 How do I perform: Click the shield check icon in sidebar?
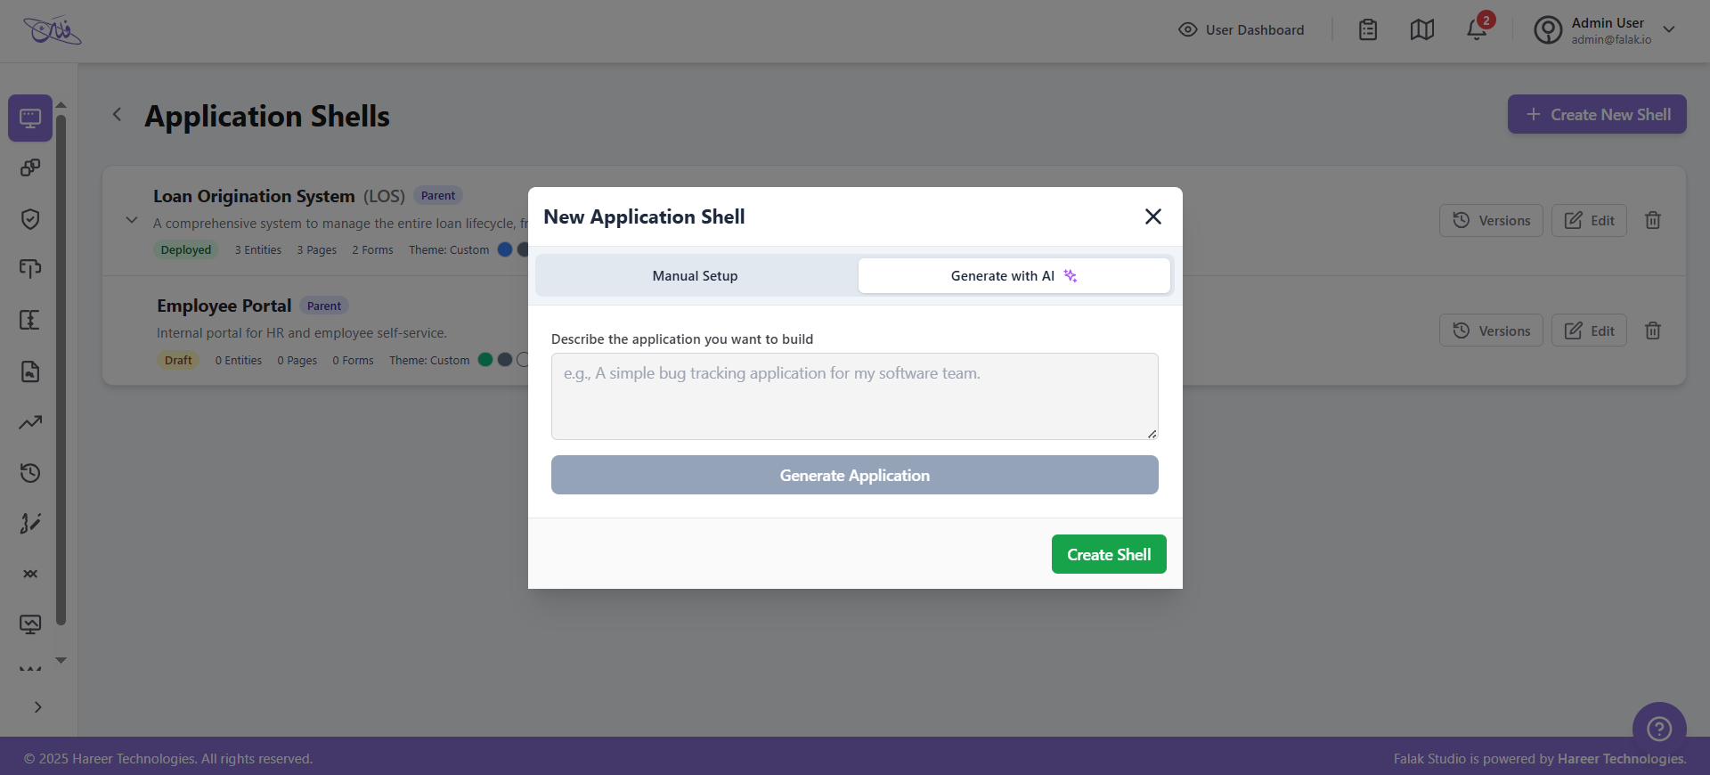(30, 219)
